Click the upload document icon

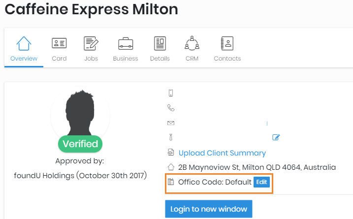click(x=171, y=153)
